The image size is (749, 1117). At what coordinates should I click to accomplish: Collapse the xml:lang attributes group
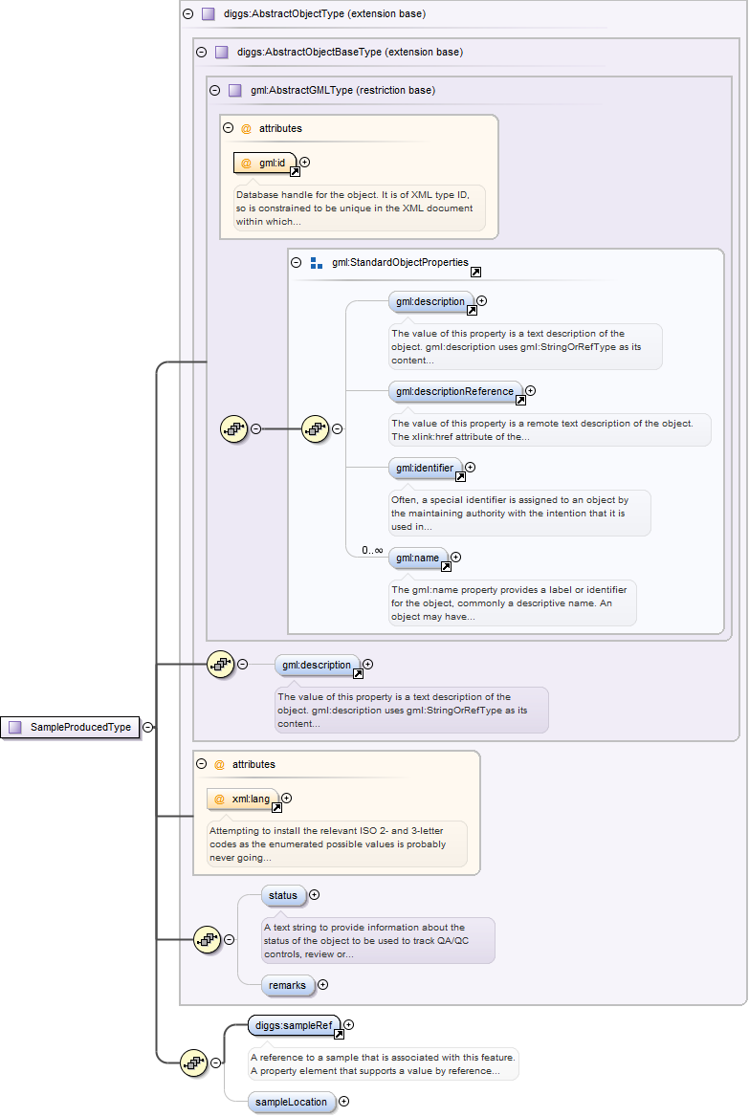click(x=201, y=764)
